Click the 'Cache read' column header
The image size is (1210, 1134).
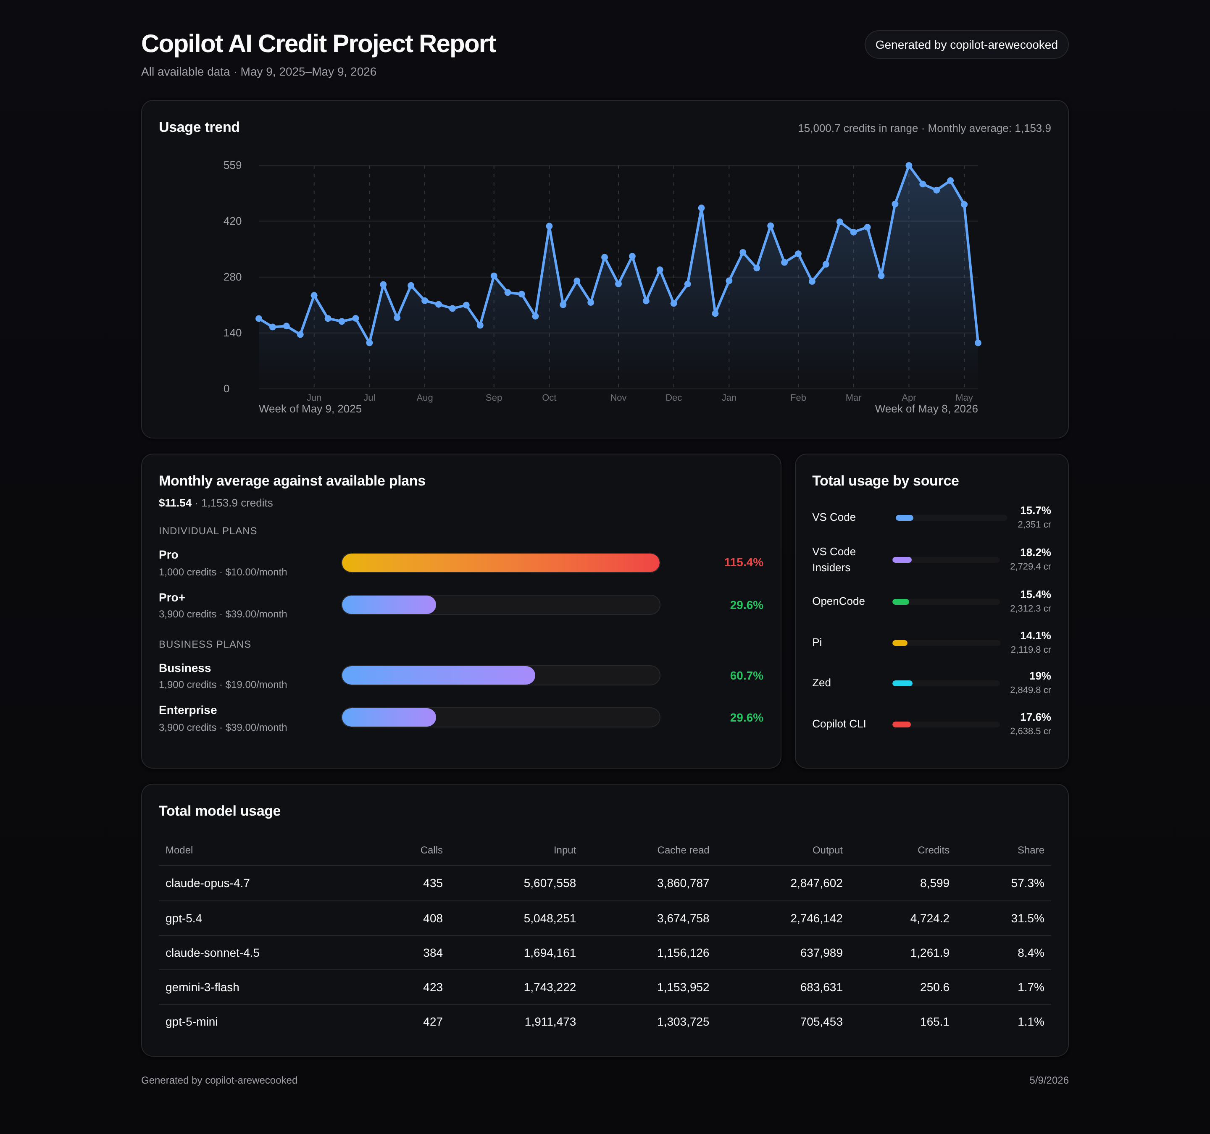(x=683, y=850)
